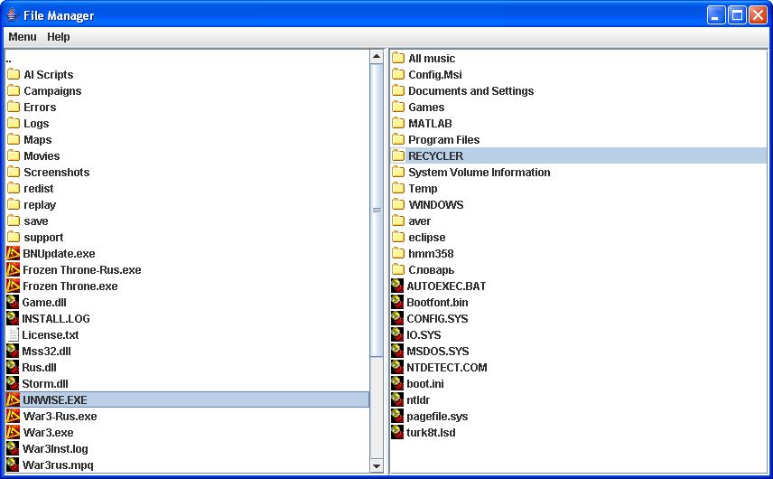This screenshot has height=479, width=773.
Task: Click the turk8t.lsd file name
Action: pos(431,433)
